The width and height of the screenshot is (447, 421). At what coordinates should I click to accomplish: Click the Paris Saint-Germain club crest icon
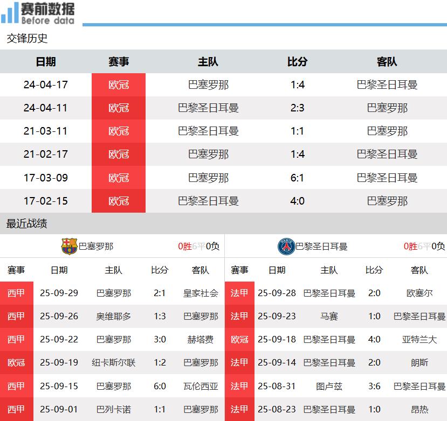click(286, 247)
